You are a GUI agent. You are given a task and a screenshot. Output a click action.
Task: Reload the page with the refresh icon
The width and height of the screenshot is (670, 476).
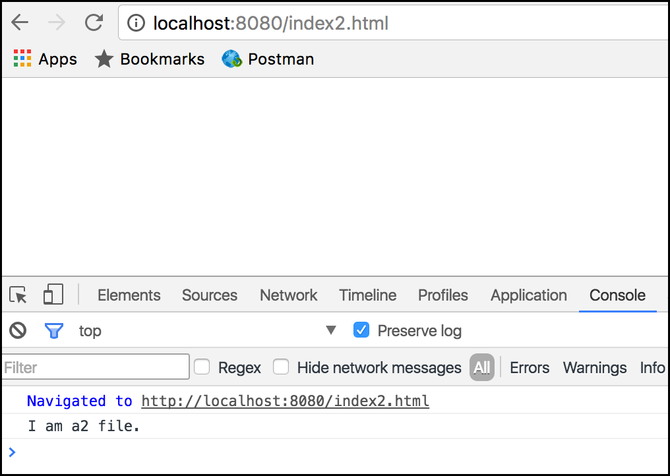94,23
